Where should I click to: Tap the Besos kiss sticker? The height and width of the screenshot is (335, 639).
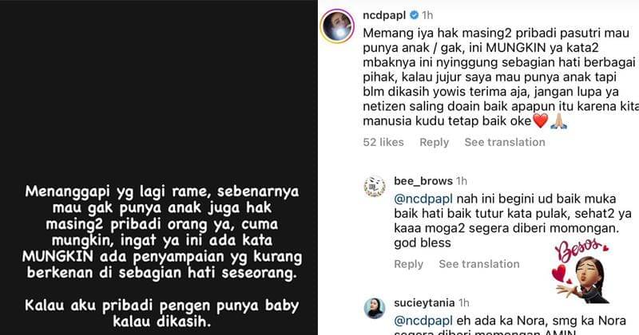(x=581, y=271)
